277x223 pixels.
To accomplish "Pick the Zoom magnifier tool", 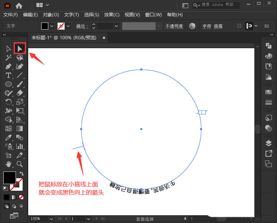I will (x=20, y=164).
